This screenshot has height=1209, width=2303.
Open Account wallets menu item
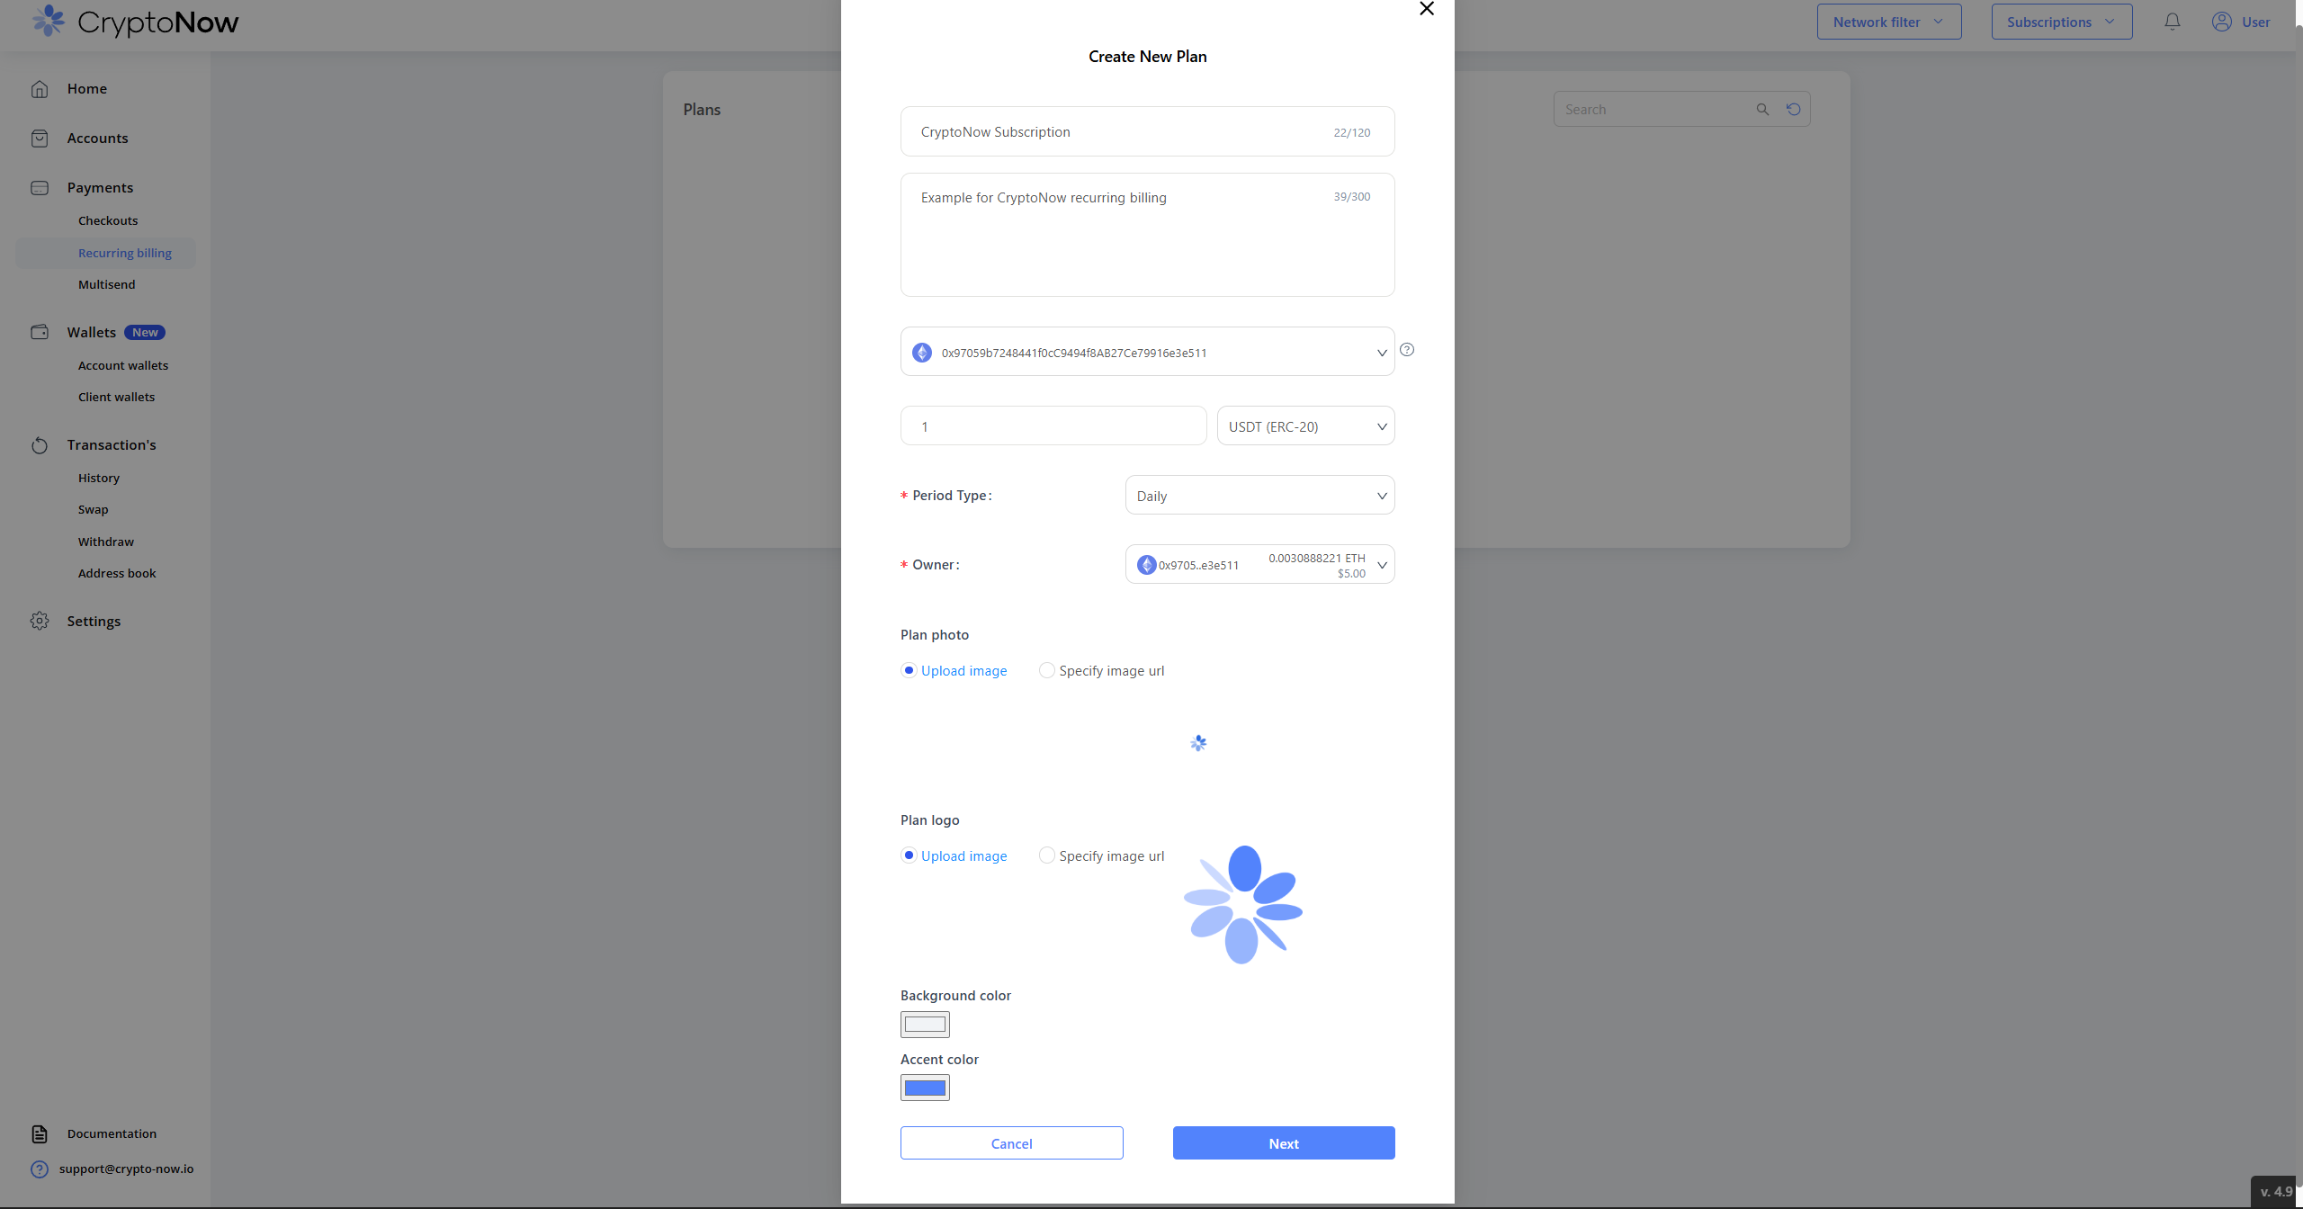pos(123,366)
